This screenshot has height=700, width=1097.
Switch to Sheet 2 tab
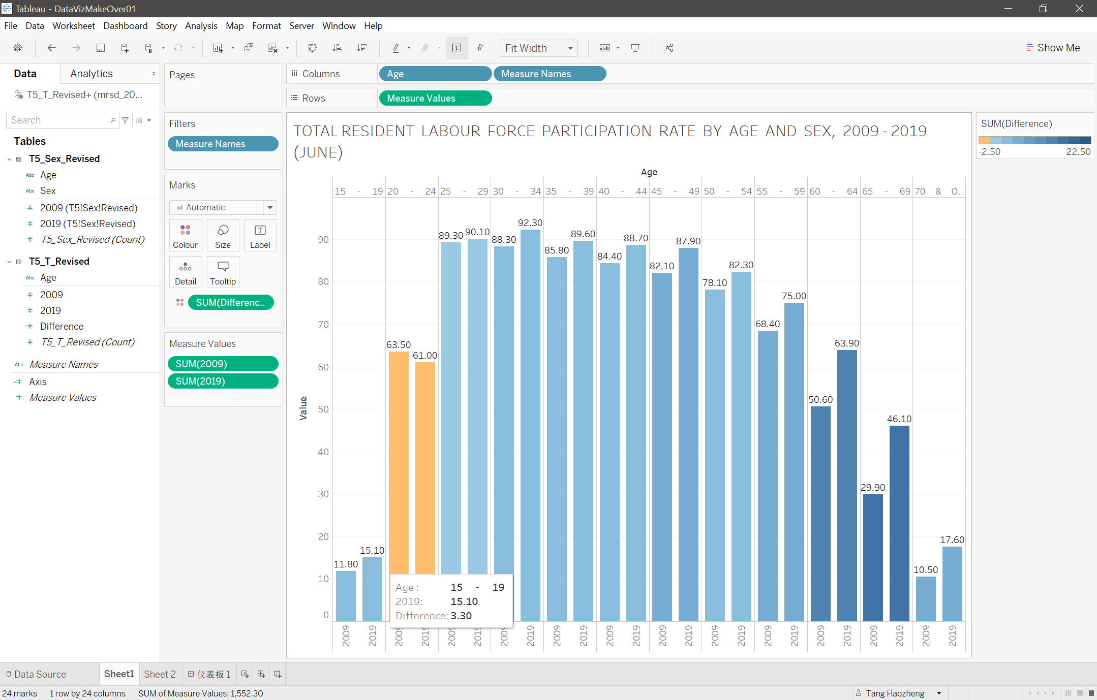[x=160, y=674]
